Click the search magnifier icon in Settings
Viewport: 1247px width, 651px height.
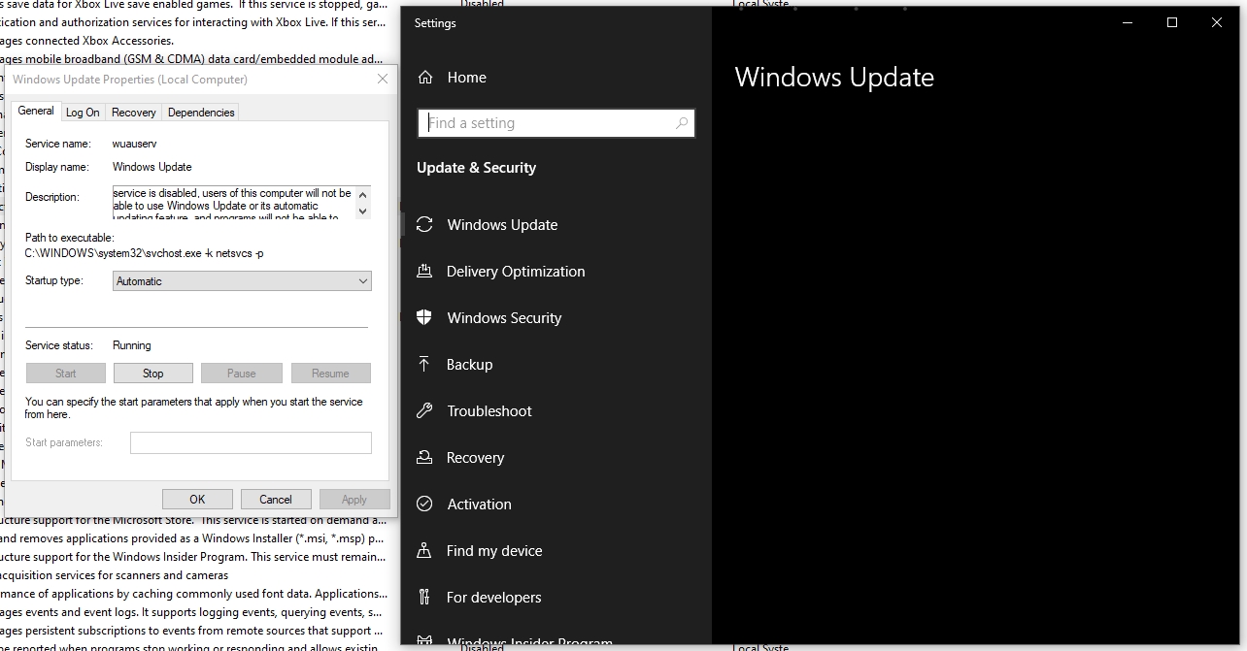coord(682,123)
